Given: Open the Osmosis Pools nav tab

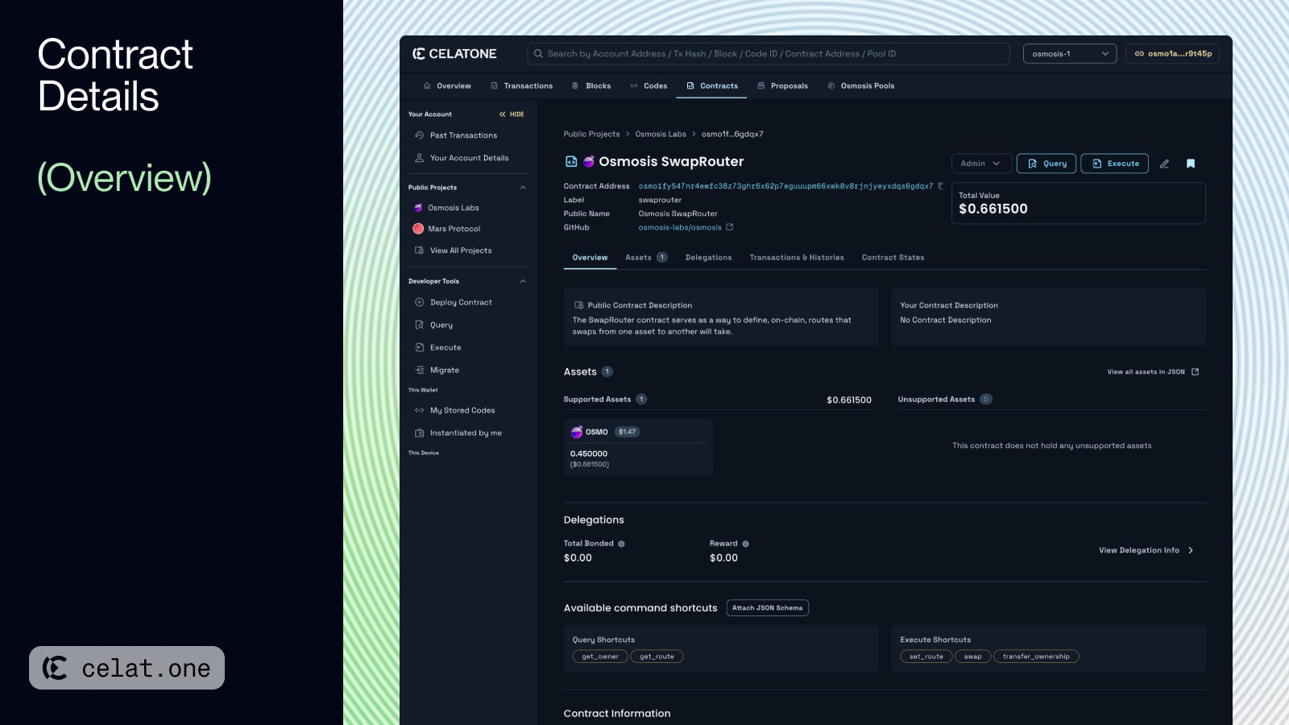Looking at the screenshot, I should (x=860, y=85).
